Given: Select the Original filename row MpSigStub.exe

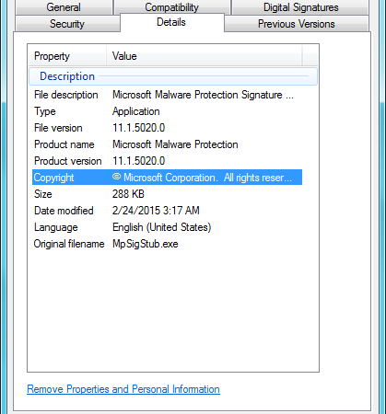Looking at the screenshot, I should tap(167, 244).
